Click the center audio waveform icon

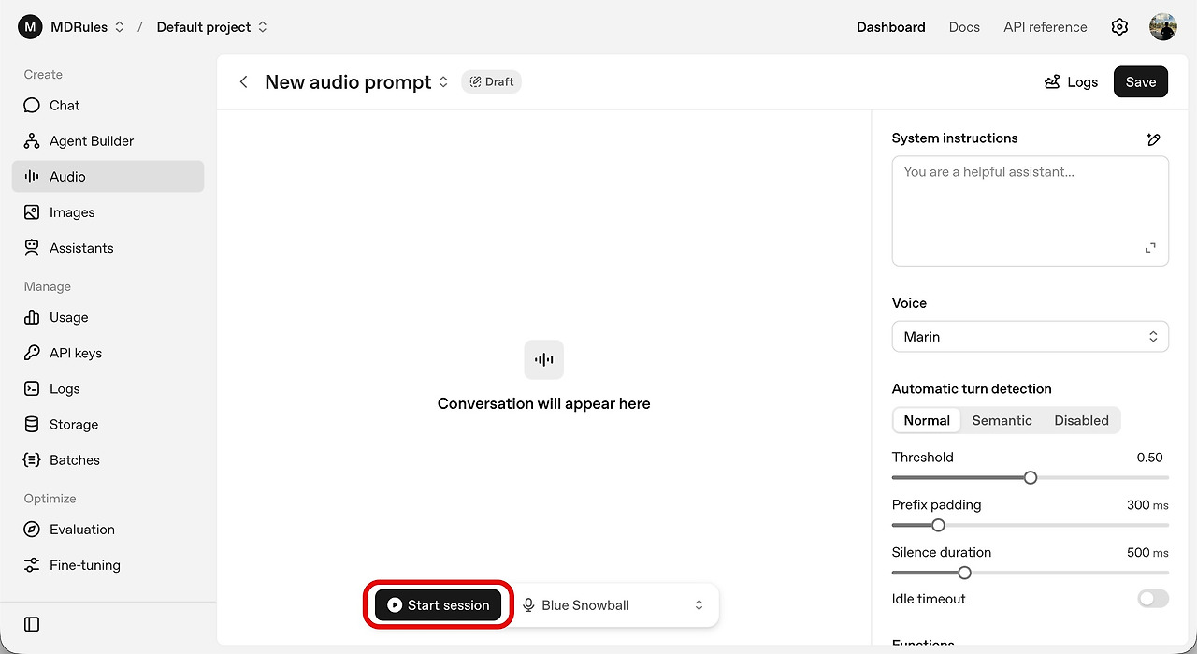click(x=544, y=359)
